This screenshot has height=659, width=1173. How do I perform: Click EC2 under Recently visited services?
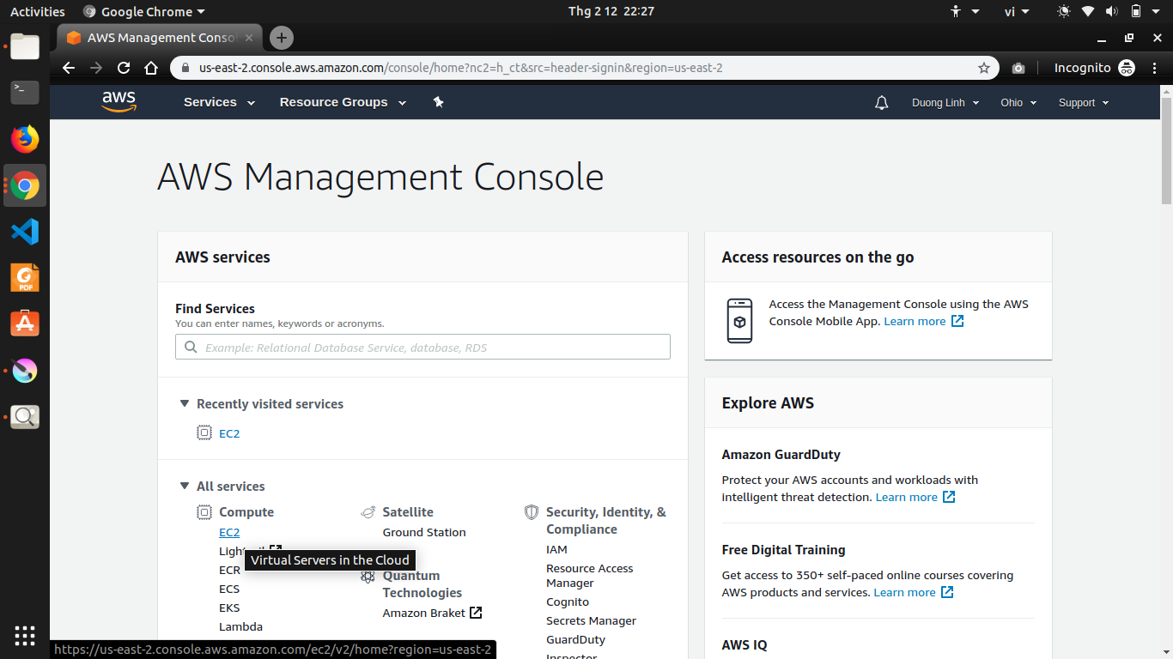click(x=229, y=433)
